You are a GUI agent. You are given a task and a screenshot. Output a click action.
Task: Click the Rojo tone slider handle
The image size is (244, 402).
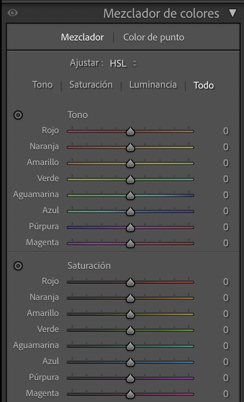pyautogui.click(x=130, y=131)
